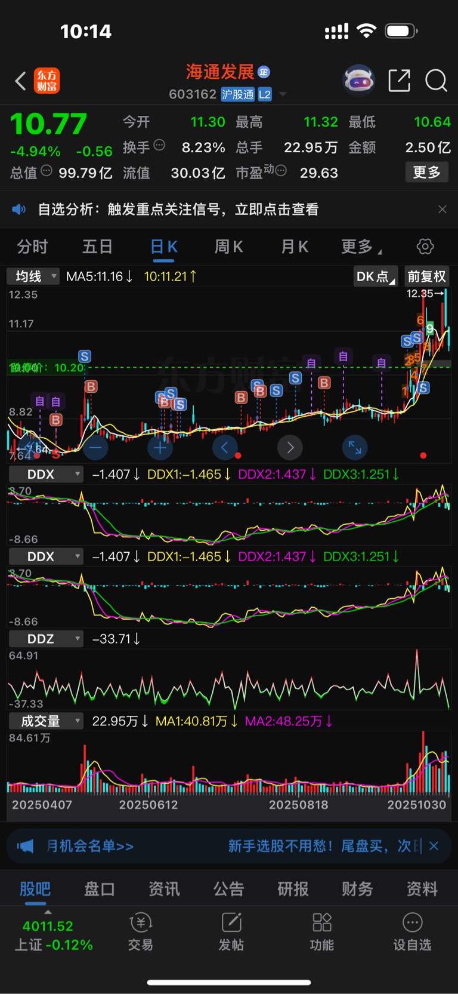Change the 前复权 adjustment mode
The height and width of the screenshot is (994, 458).
click(x=428, y=276)
